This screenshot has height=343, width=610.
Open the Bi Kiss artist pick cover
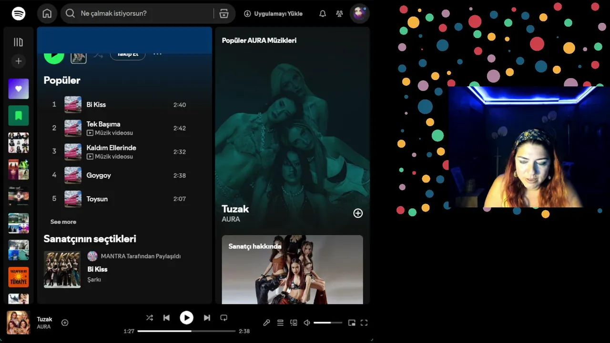click(x=62, y=270)
